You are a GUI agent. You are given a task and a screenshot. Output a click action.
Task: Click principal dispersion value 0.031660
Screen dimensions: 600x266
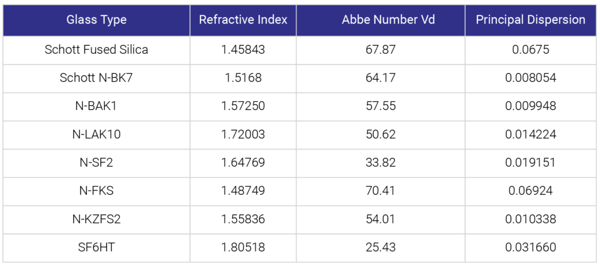(530, 247)
